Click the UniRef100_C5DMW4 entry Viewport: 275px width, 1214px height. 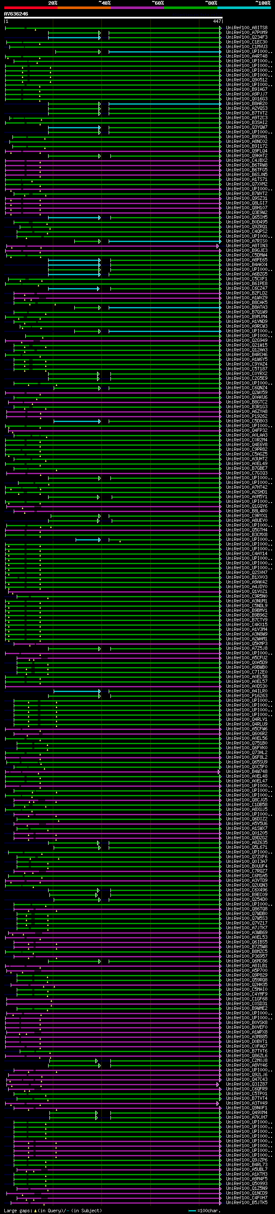click(x=247, y=255)
